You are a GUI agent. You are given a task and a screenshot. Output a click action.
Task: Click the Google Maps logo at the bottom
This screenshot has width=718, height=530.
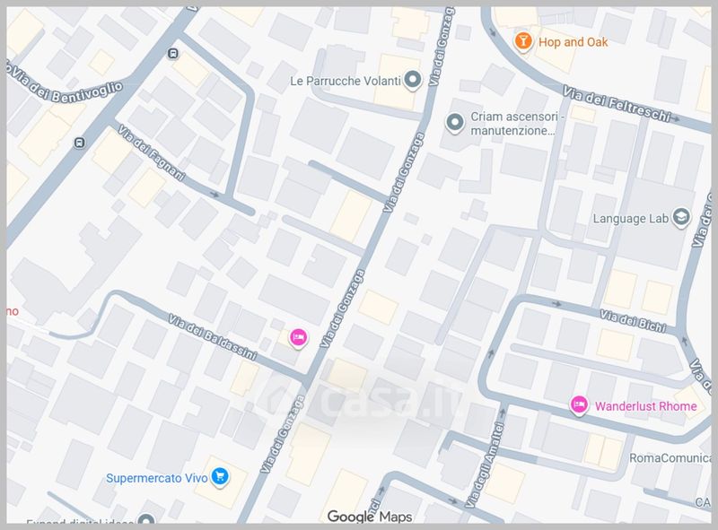[x=369, y=517]
